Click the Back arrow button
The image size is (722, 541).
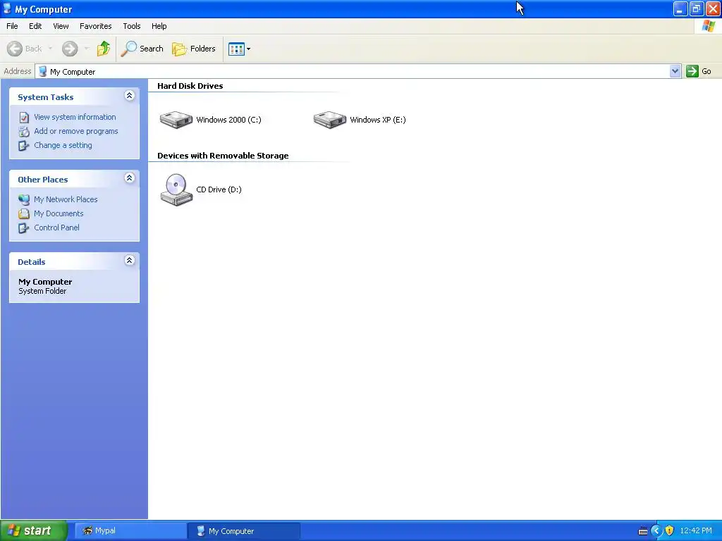24,49
